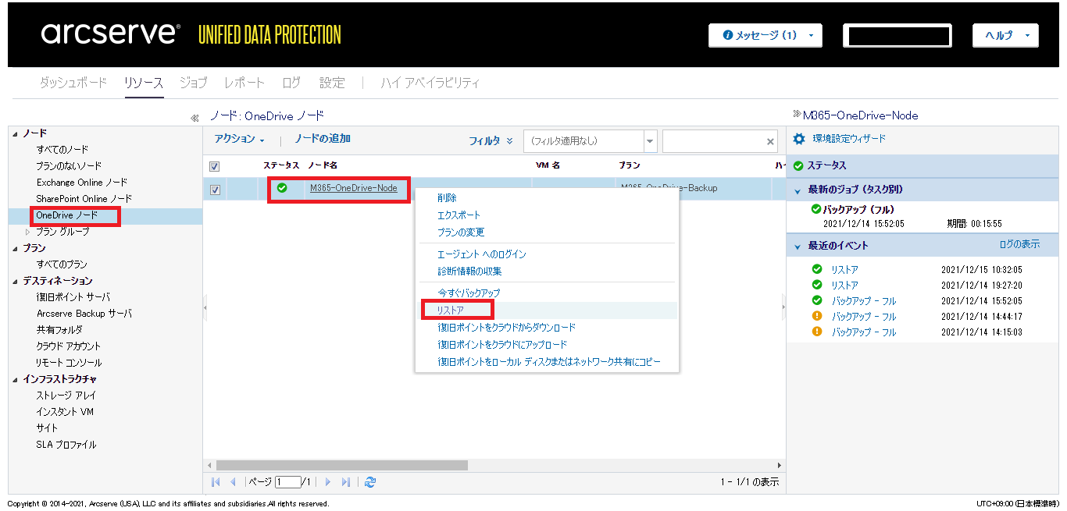Image resolution: width=1067 pixels, height=511 pixels.
Task: Click the node search text field
Action: pos(714,141)
